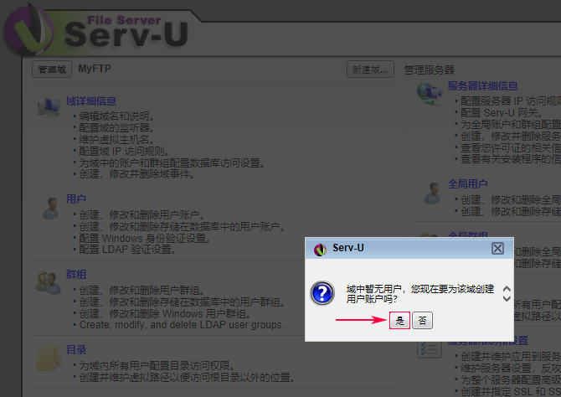The height and width of the screenshot is (397, 561).
Task: Click the MyFTP domain name
Action: (95, 69)
